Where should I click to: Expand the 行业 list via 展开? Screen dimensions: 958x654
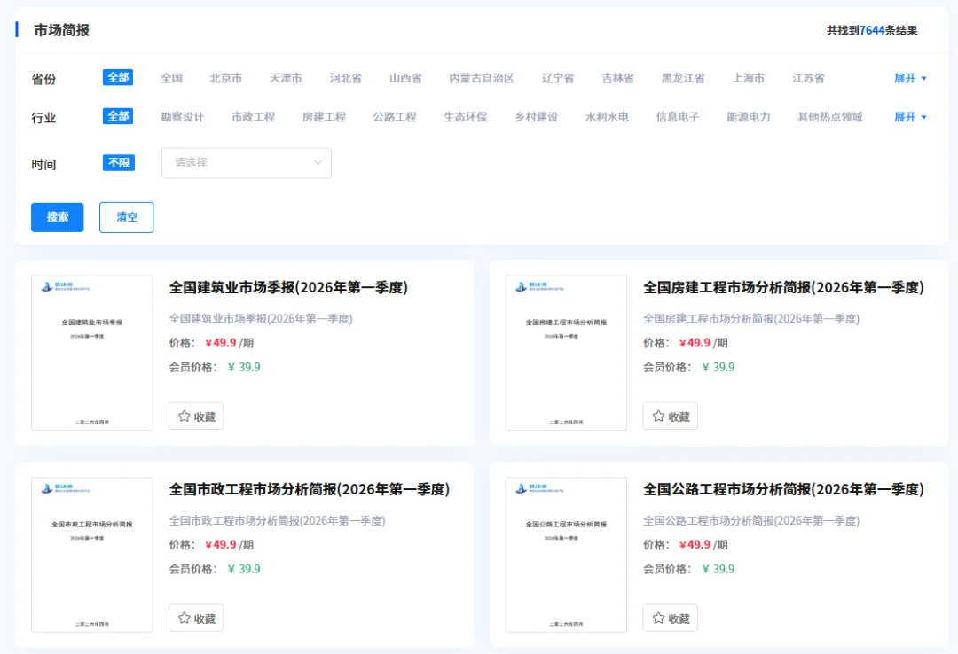point(910,116)
